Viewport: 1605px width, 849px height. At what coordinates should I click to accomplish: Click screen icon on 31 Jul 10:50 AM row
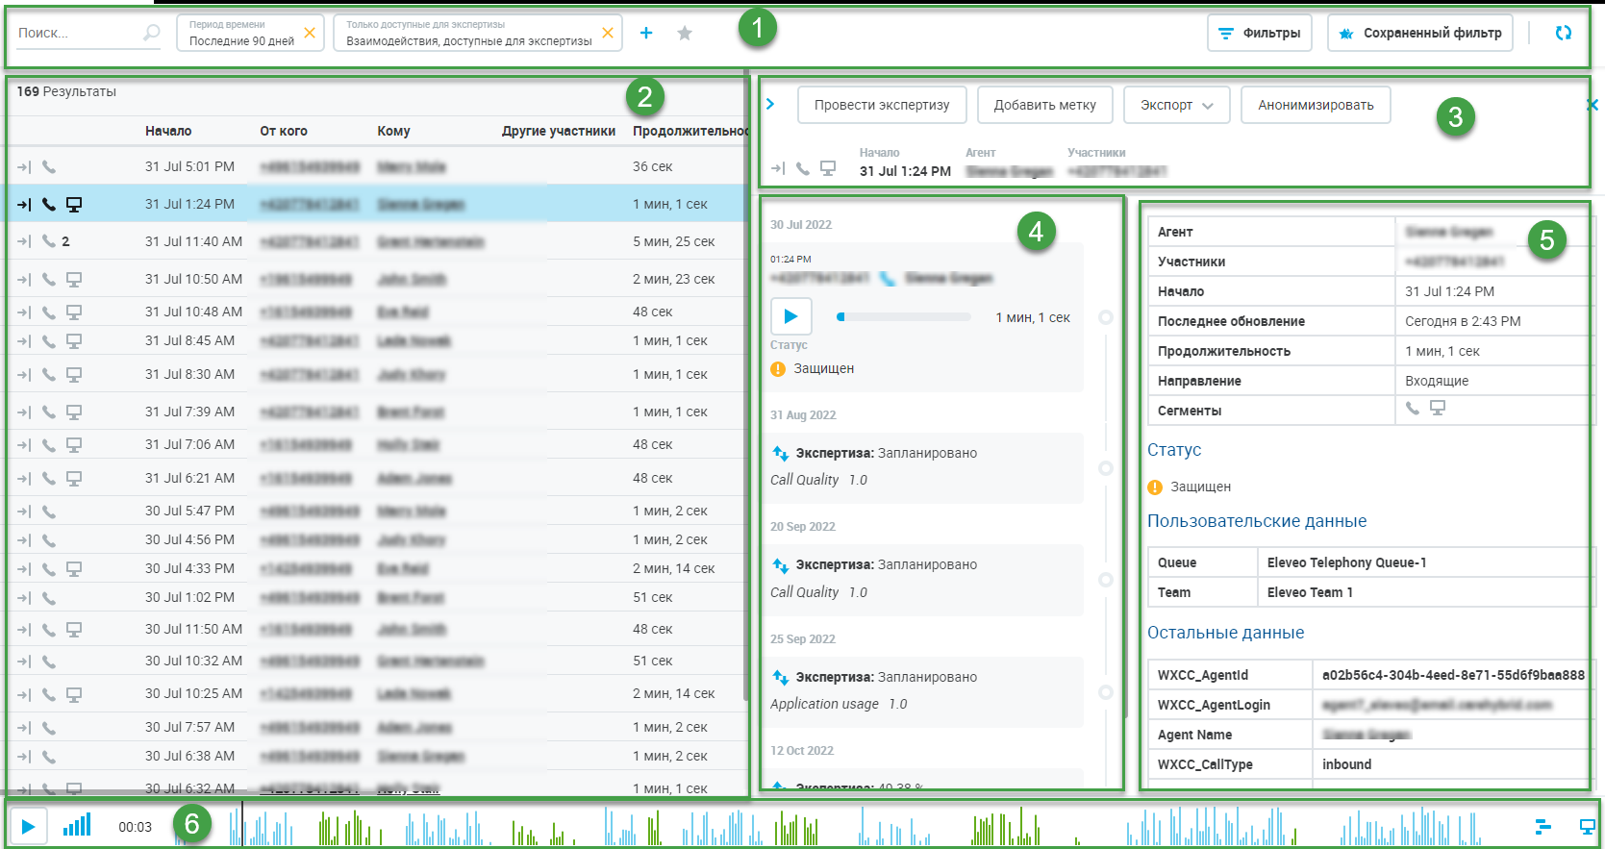[74, 279]
